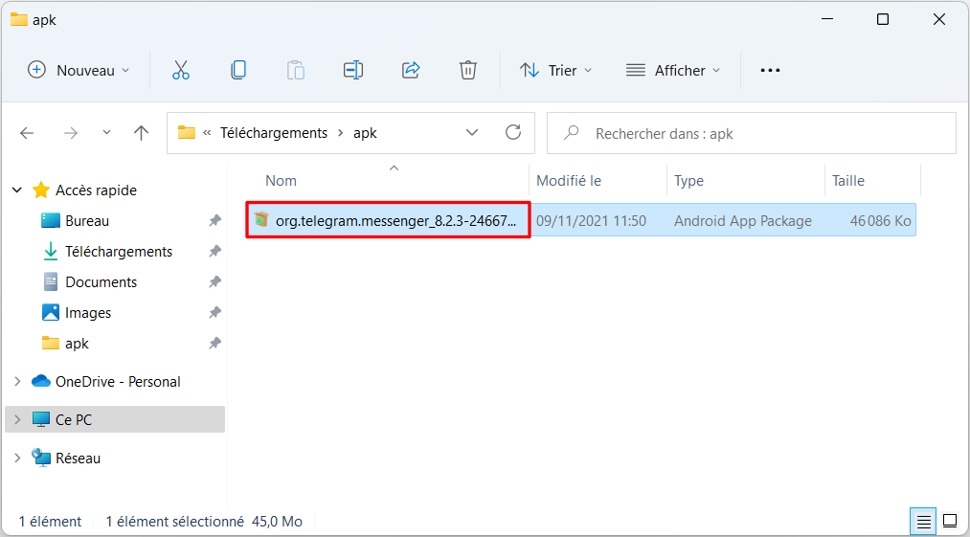The height and width of the screenshot is (537, 970).
Task: Click Téléchargements in the address bar
Action: click(274, 133)
